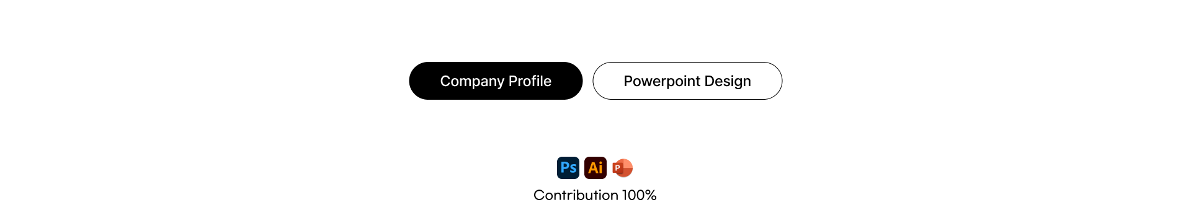Image resolution: width=1191 pixels, height=223 pixels.
Task: Tap the orange Ai software badge
Action: coord(595,168)
